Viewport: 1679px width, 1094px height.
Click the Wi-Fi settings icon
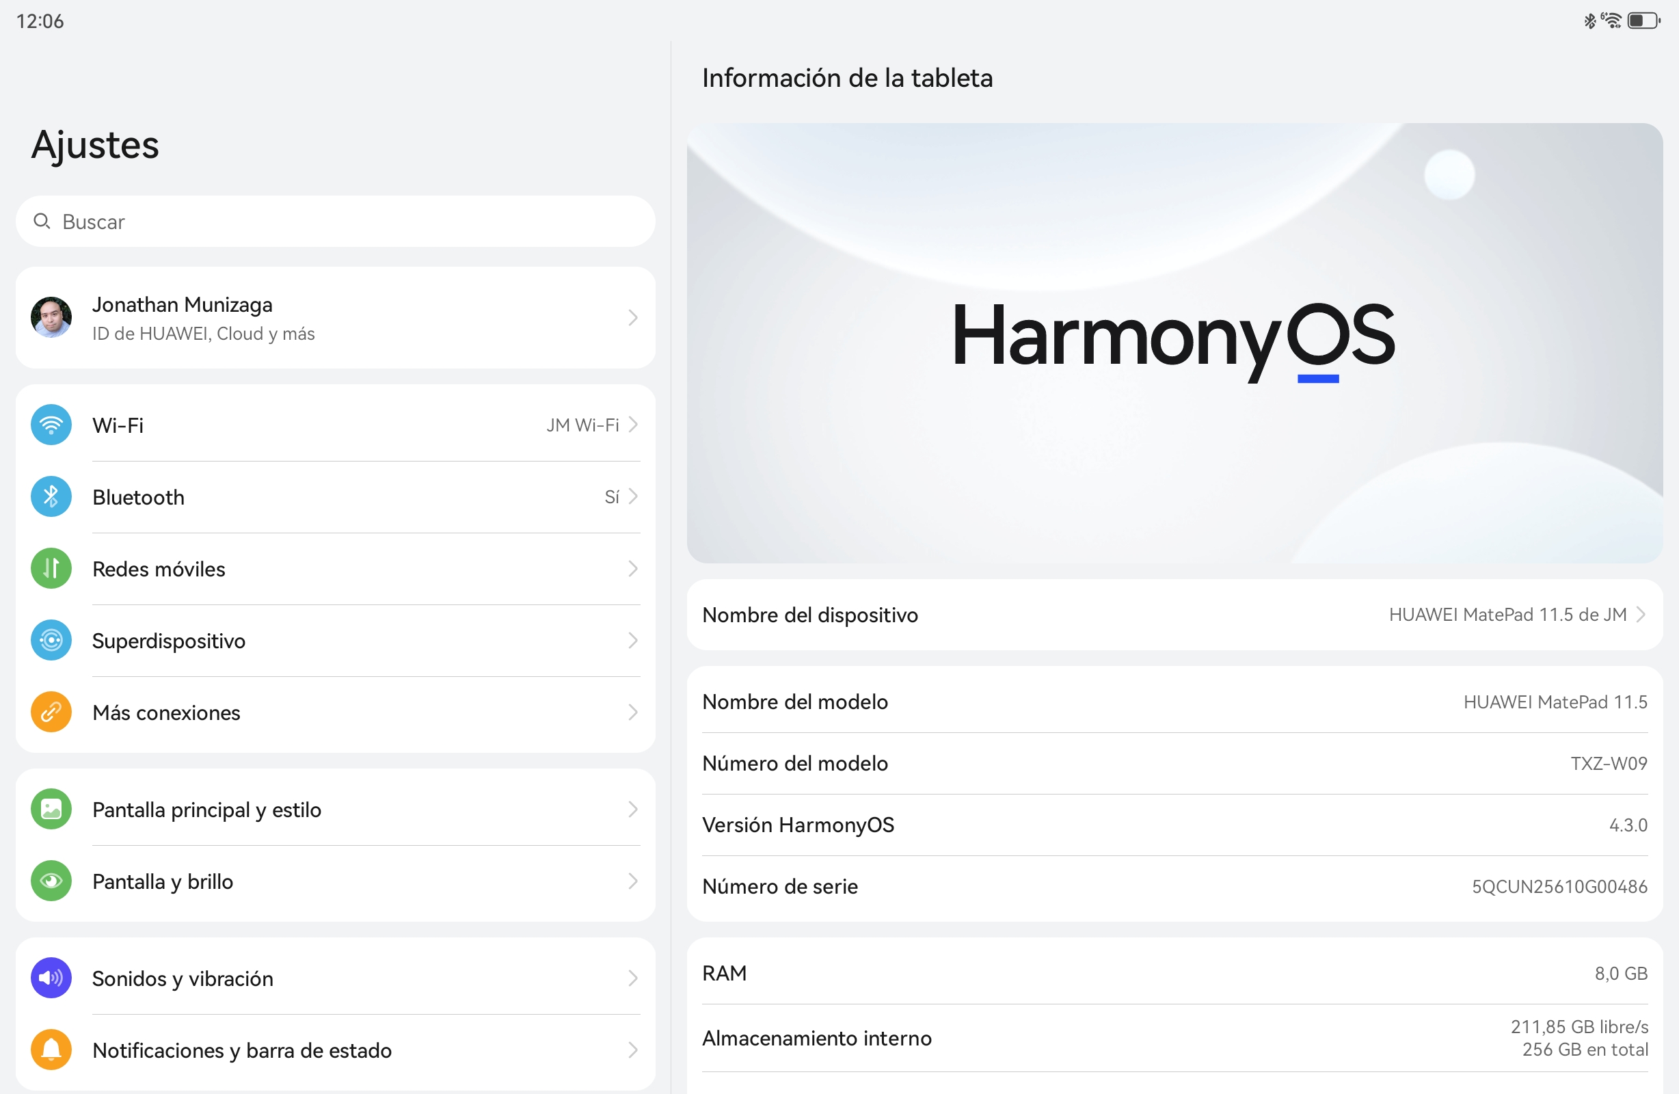[x=51, y=425]
